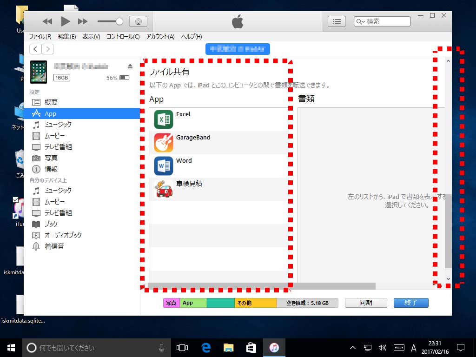Click the 終了 done button
This screenshot has width=476, height=357.
click(411, 303)
